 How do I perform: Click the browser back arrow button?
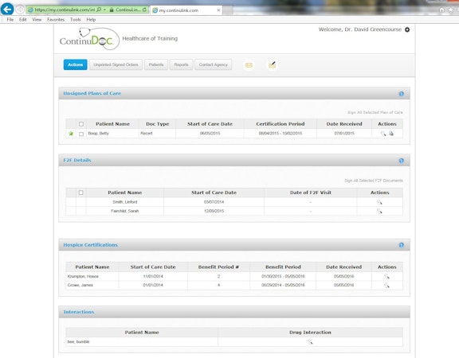click(7, 9)
